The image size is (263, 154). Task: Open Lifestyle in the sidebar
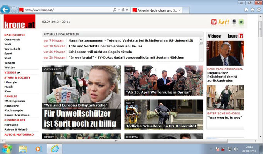[x=10, y=82]
